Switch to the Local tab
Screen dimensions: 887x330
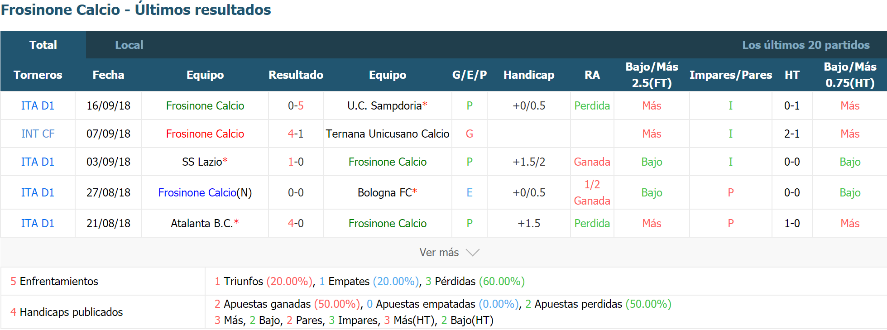pyautogui.click(x=129, y=45)
